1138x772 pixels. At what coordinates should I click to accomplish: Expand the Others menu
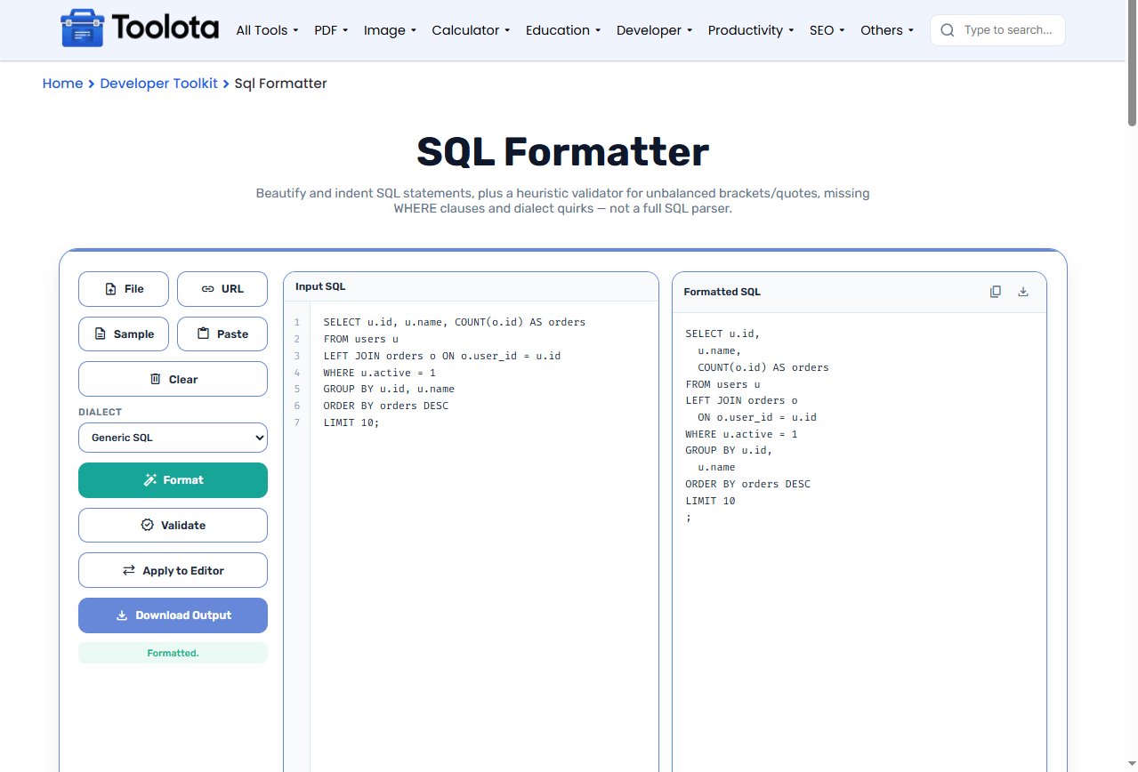click(887, 30)
